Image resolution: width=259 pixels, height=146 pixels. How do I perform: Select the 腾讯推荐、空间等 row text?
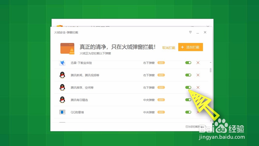coord(82,88)
